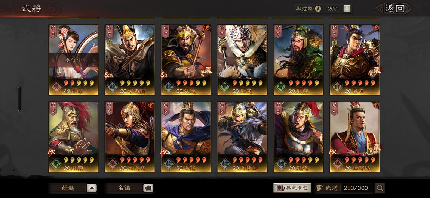Click the S2 season badge on 司馬懿 card

click(108, 75)
